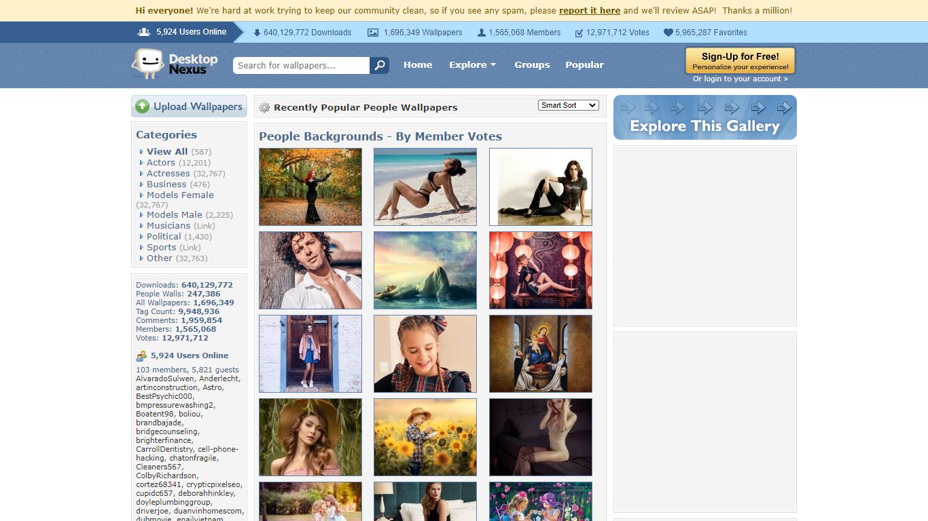Open the Groups menu item
Viewport: 928px width, 521px height.
[x=532, y=65]
